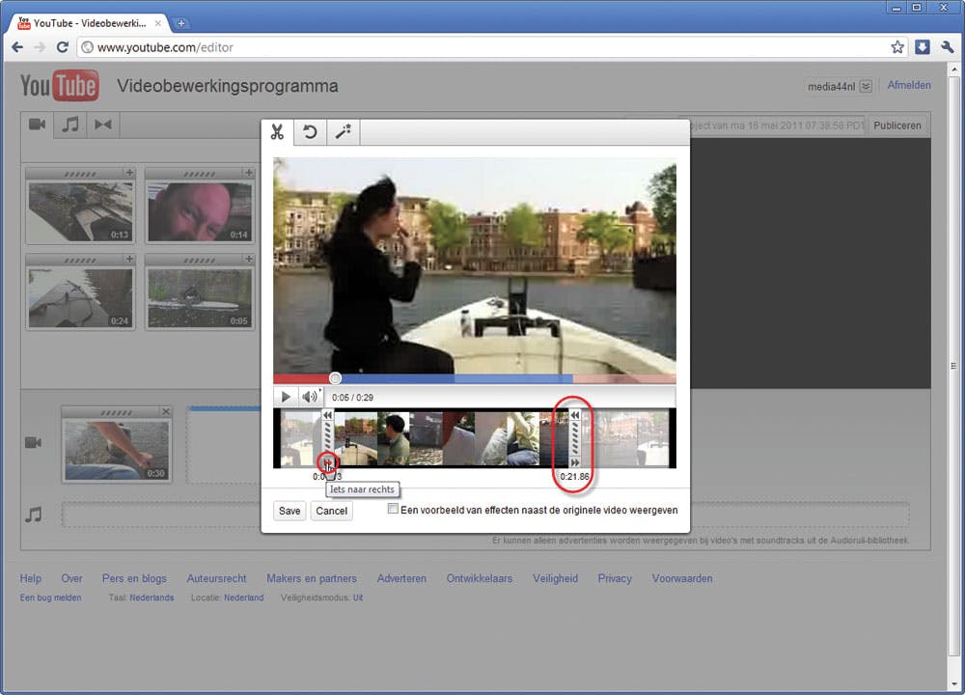Viewport: 965px width, 695px height.
Task: Select the 0:05 video thumbnail
Action: pyautogui.click(x=200, y=297)
